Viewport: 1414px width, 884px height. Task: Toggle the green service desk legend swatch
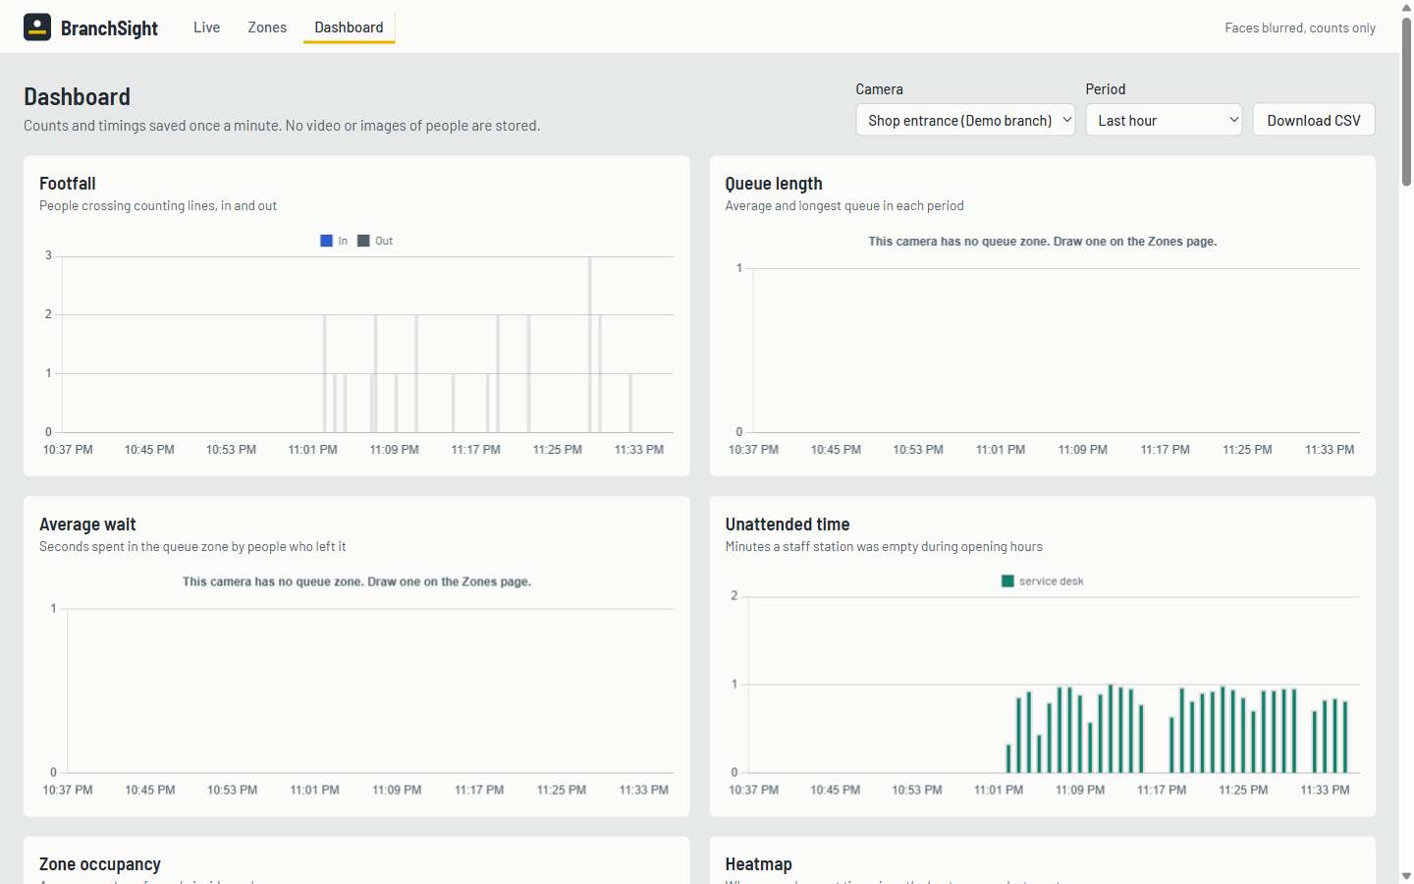point(1007,581)
